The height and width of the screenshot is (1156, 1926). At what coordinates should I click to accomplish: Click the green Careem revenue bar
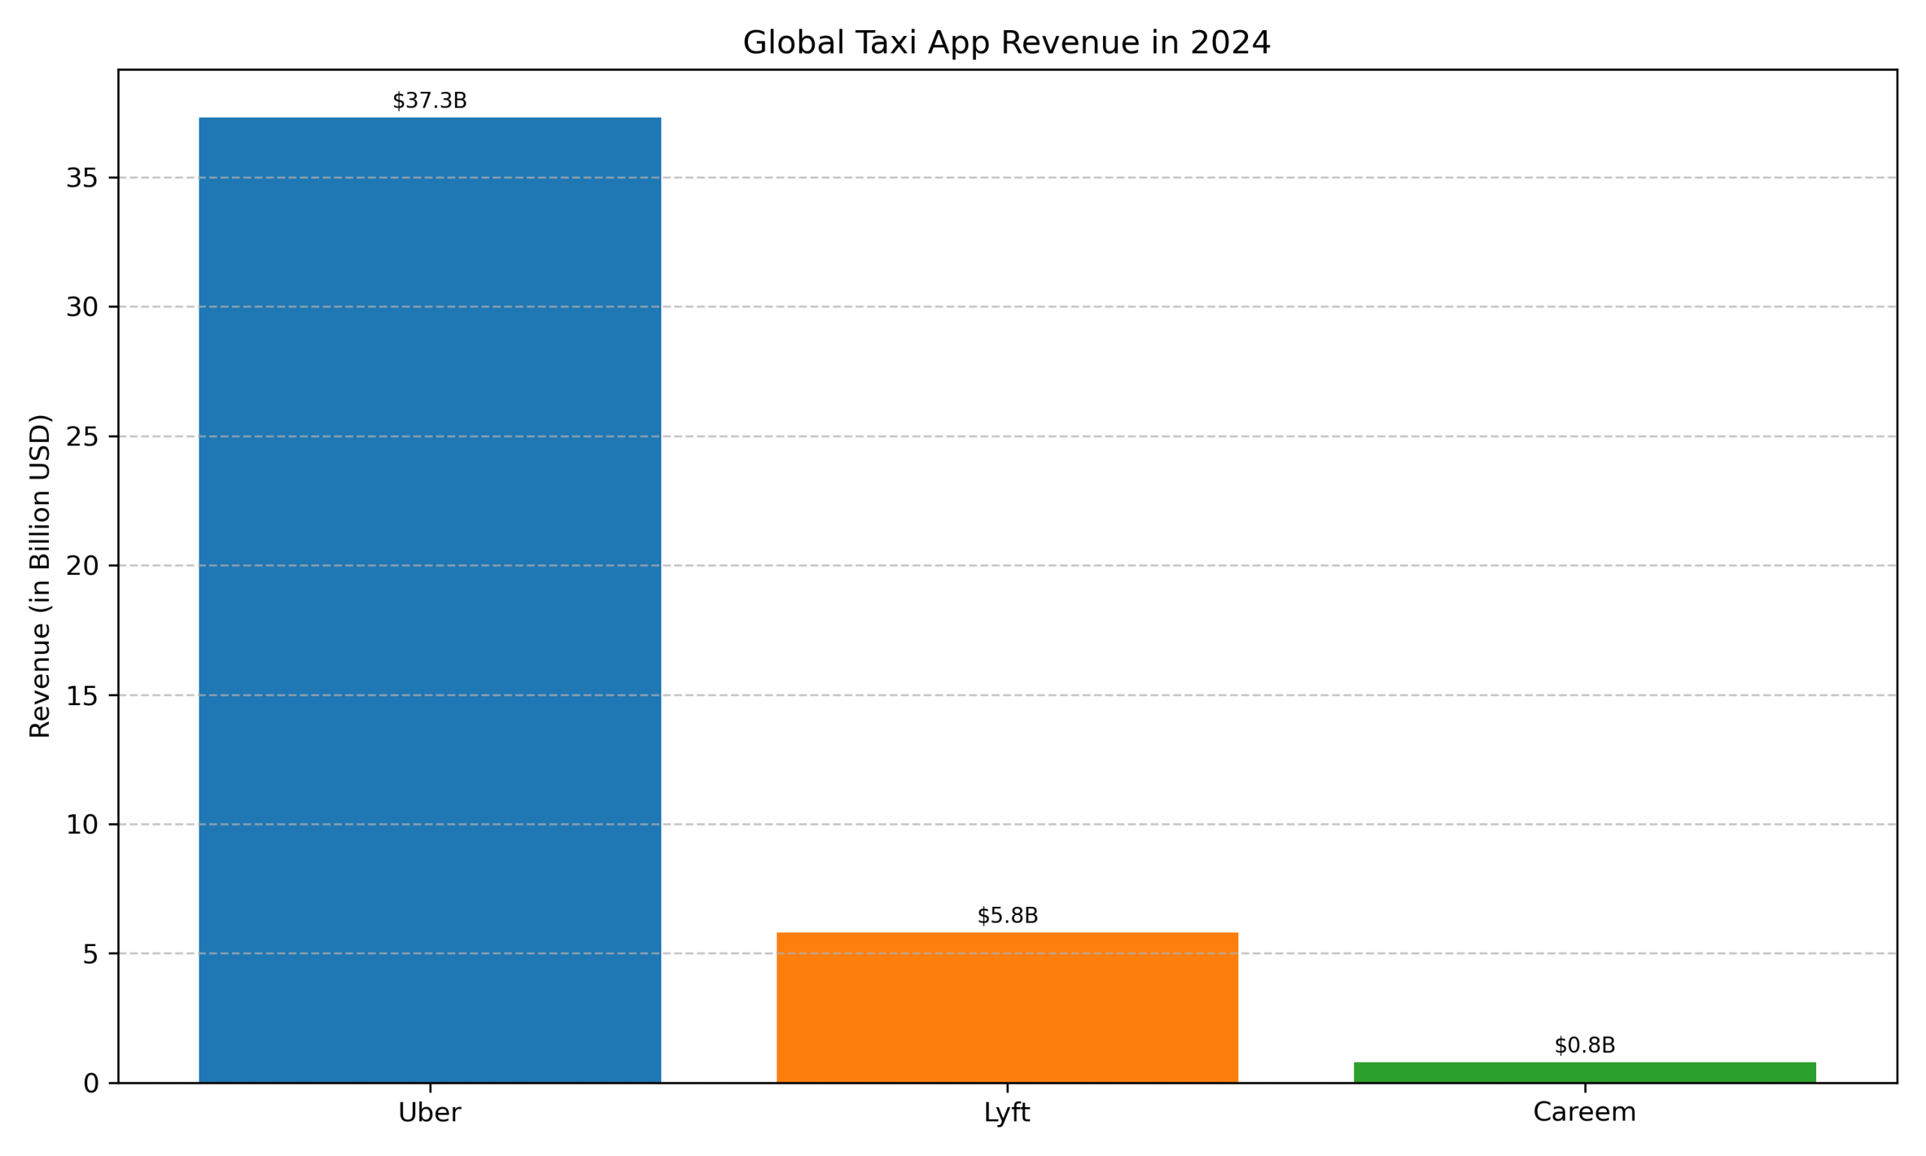coord(1584,1072)
